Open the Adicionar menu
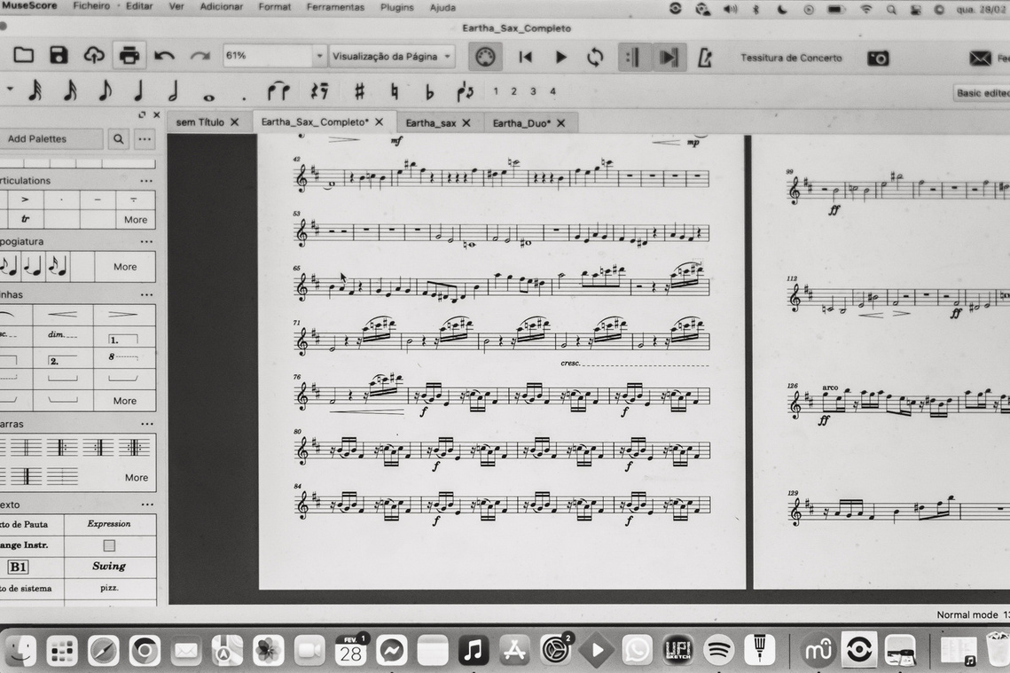This screenshot has width=1010, height=673. click(x=222, y=6)
